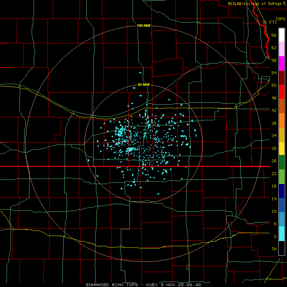Click the legend value 66

[x=274, y=35]
